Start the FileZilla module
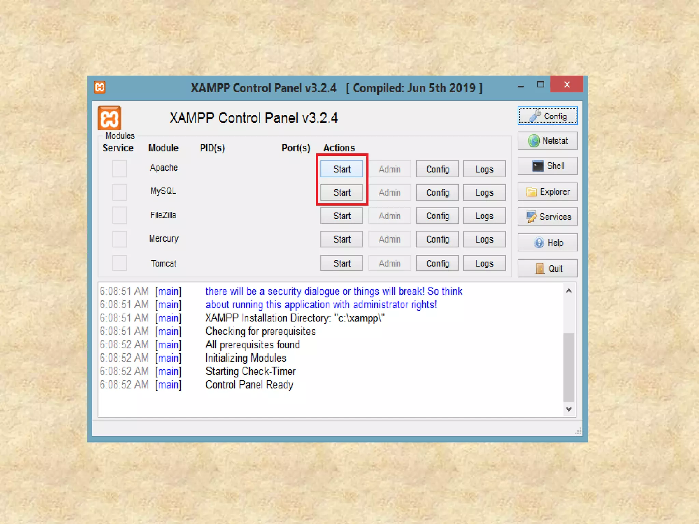The image size is (699, 524). [342, 216]
